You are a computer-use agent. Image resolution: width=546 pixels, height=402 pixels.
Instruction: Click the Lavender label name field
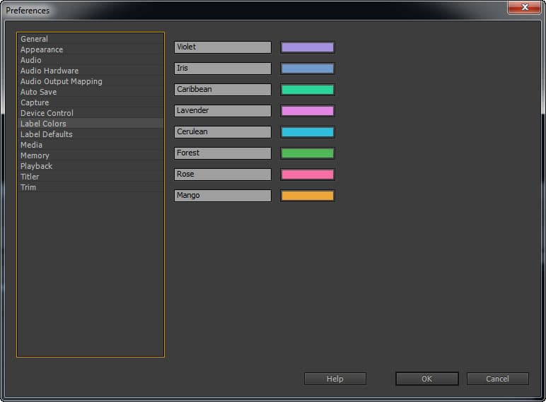pyautogui.click(x=223, y=111)
